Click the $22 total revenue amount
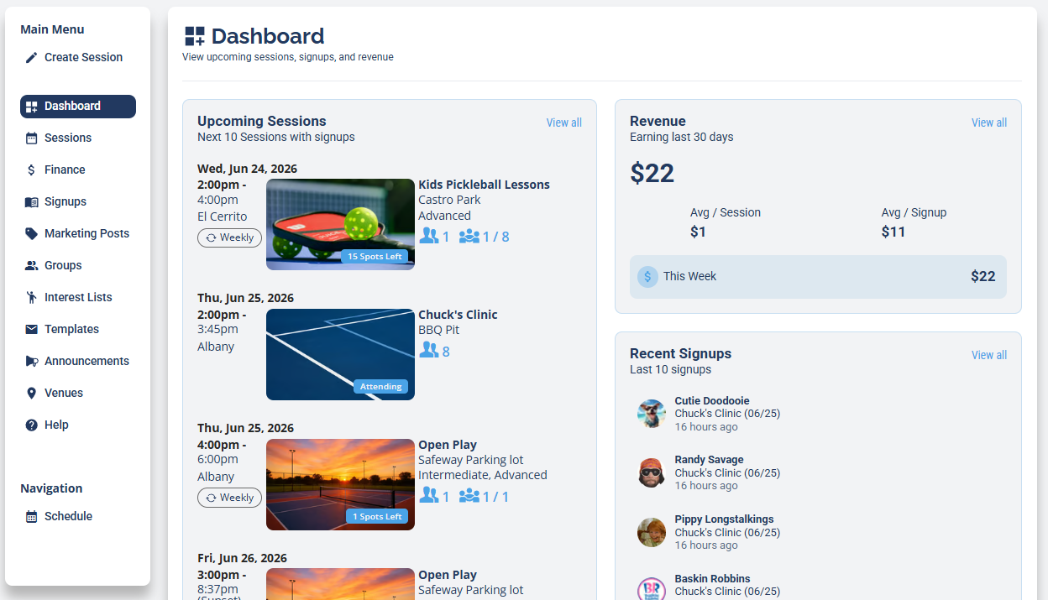Image resolution: width=1048 pixels, height=600 pixels. point(652,174)
